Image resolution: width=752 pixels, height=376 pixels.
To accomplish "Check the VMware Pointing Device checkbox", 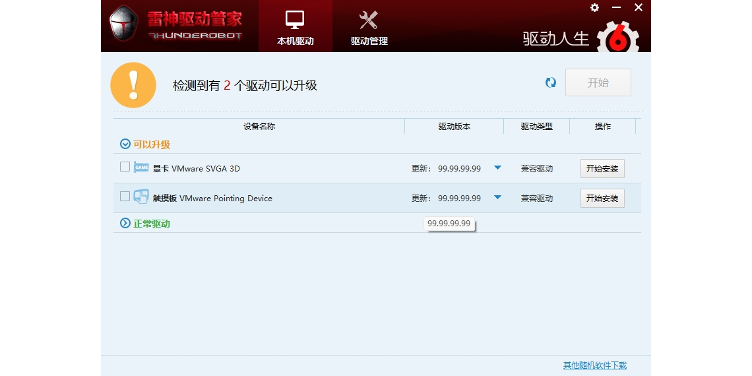I will 125,197.
